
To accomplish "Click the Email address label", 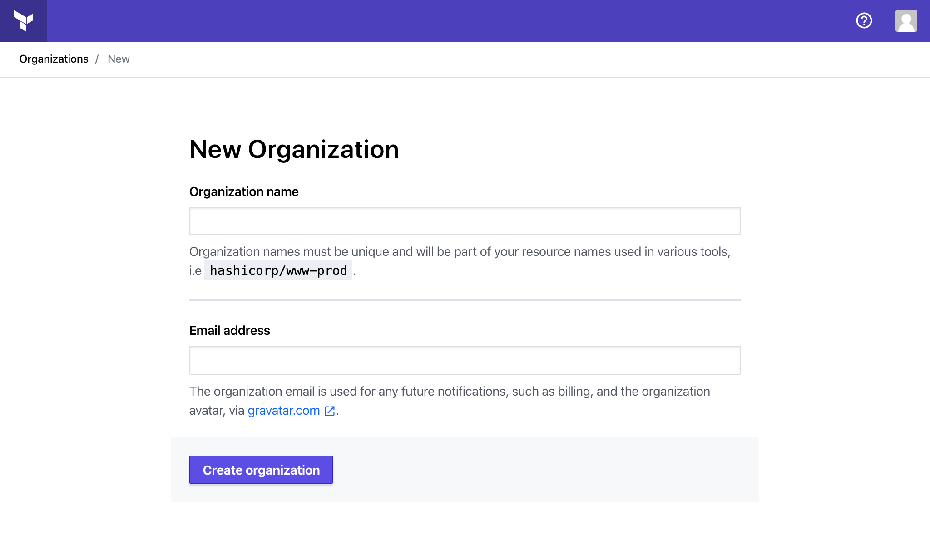I will (x=229, y=331).
